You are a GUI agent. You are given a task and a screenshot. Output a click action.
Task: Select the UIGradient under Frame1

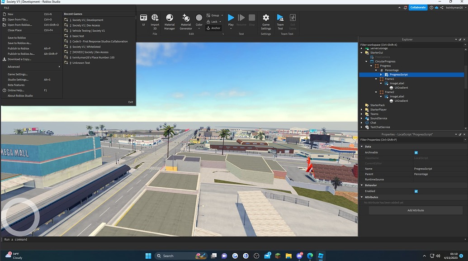click(402, 88)
